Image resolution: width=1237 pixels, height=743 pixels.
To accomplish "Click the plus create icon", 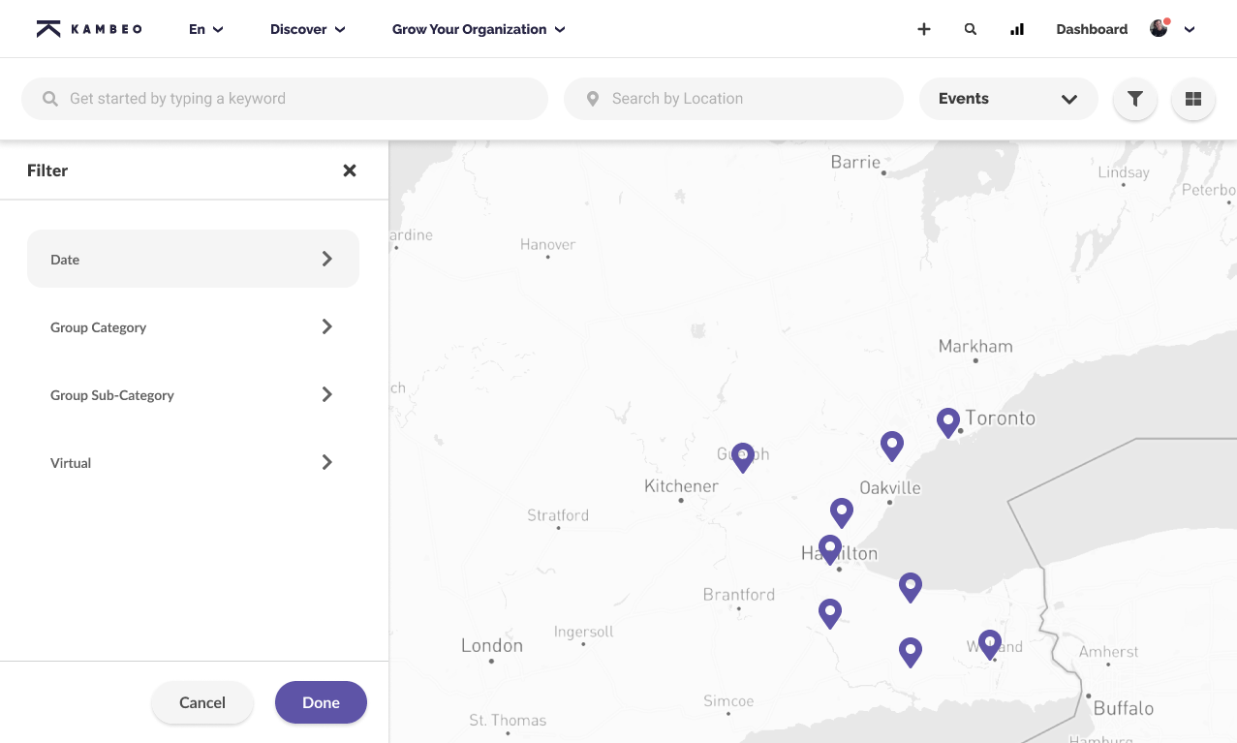I will pyautogui.click(x=924, y=29).
